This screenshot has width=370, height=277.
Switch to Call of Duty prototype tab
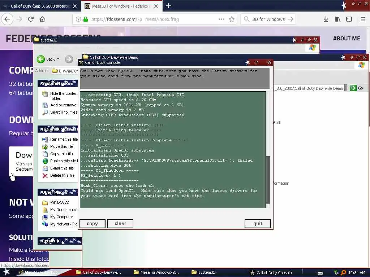(40, 6)
